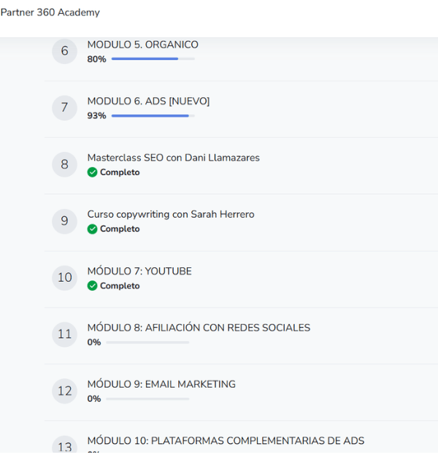Select number badge 7 circle
This screenshot has height=460, width=438.
click(64, 107)
